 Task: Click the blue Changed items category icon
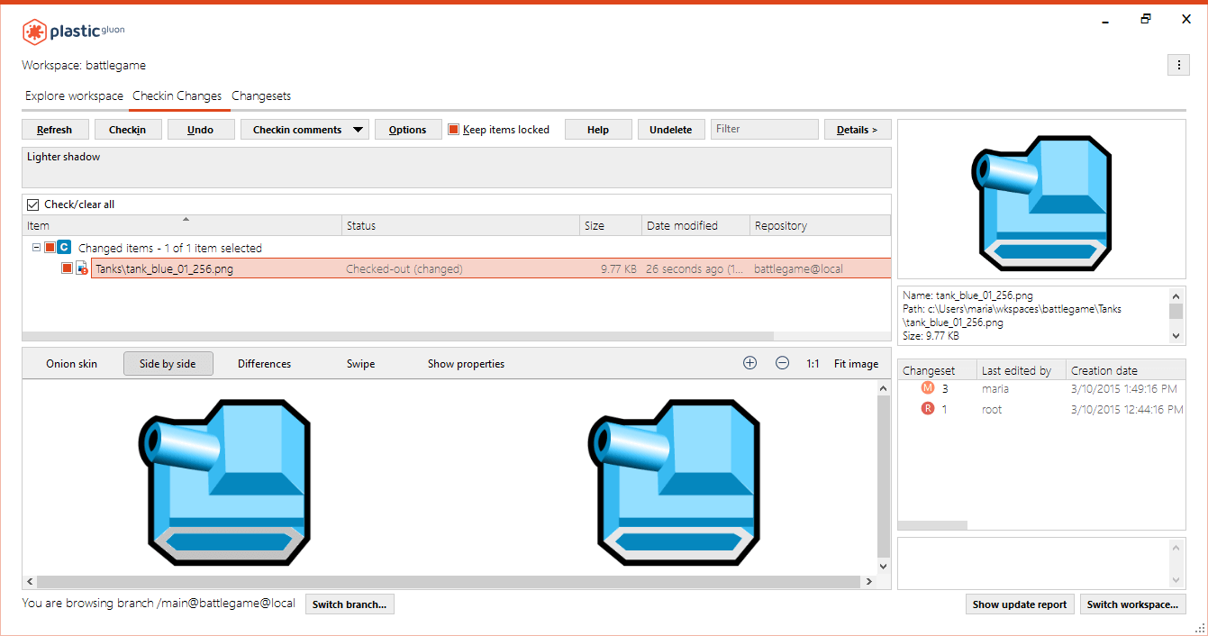[64, 247]
